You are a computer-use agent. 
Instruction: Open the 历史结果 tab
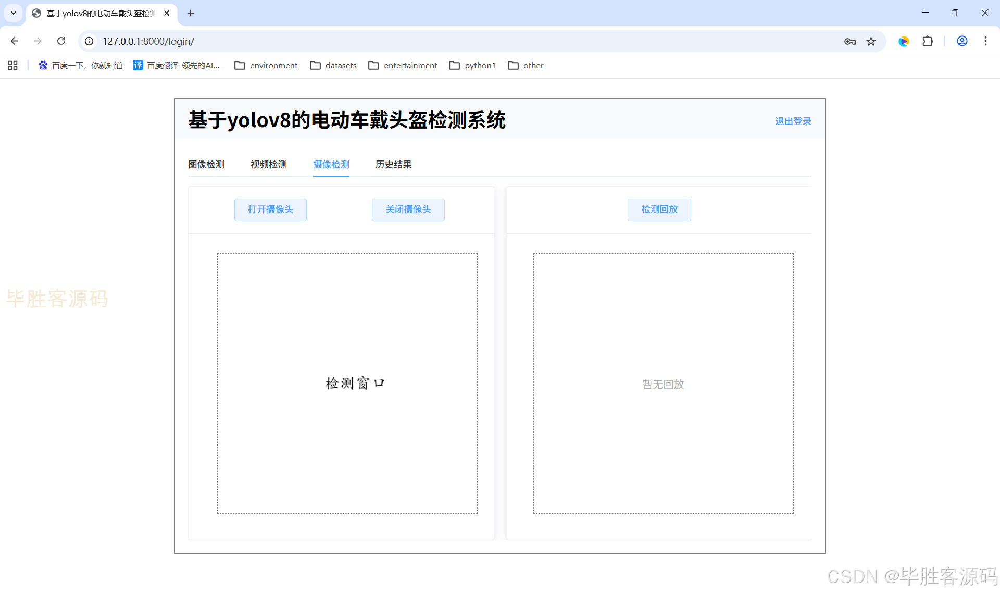(394, 165)
